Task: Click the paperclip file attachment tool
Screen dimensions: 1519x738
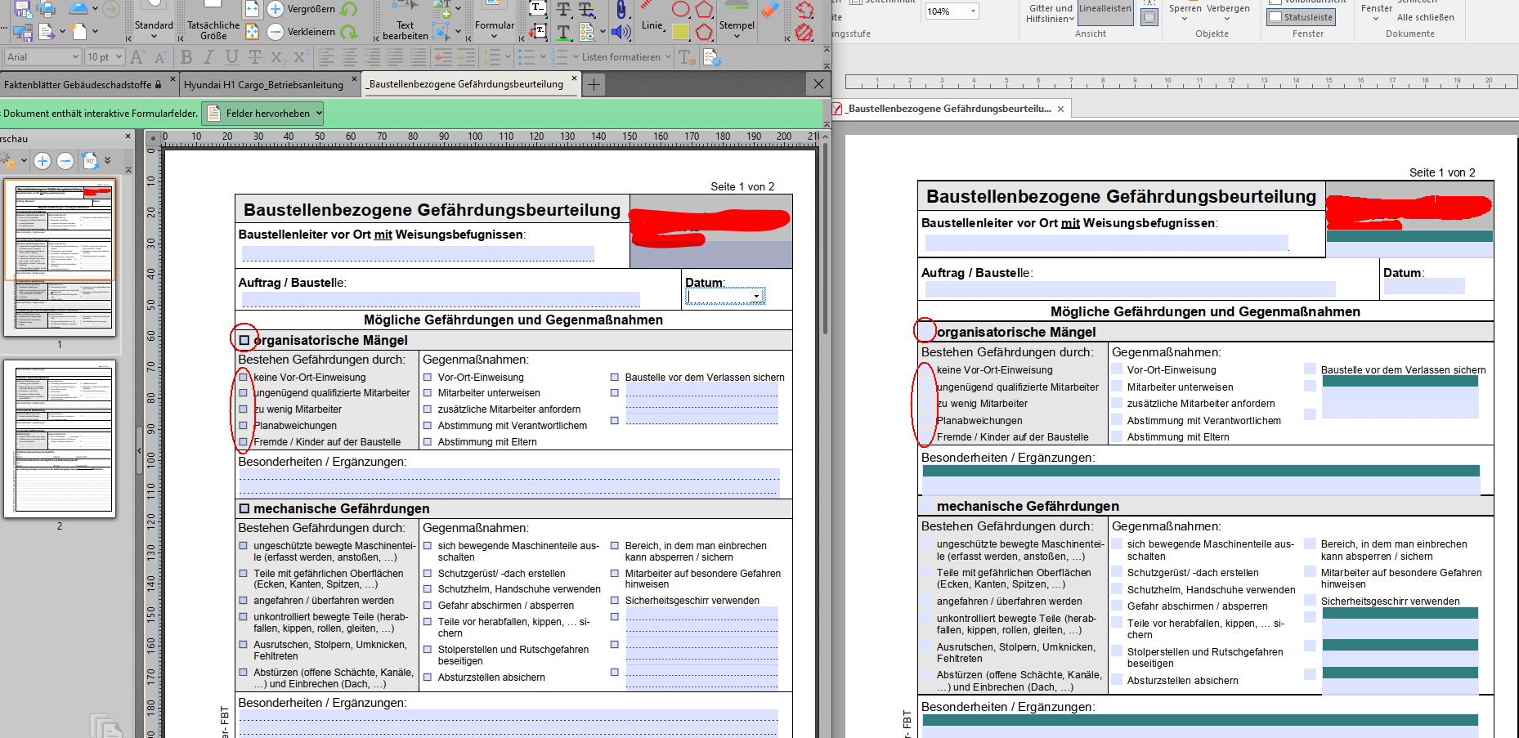Action: pyautogui.click(x=621, y=10)
